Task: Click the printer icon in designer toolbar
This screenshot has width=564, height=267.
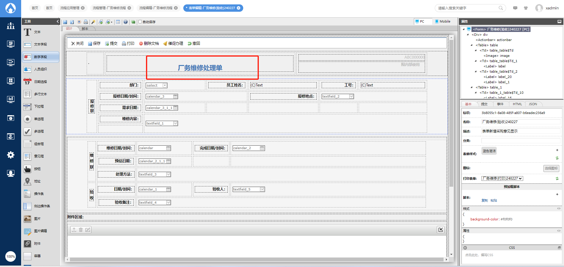Action: [x=86, y=22]
